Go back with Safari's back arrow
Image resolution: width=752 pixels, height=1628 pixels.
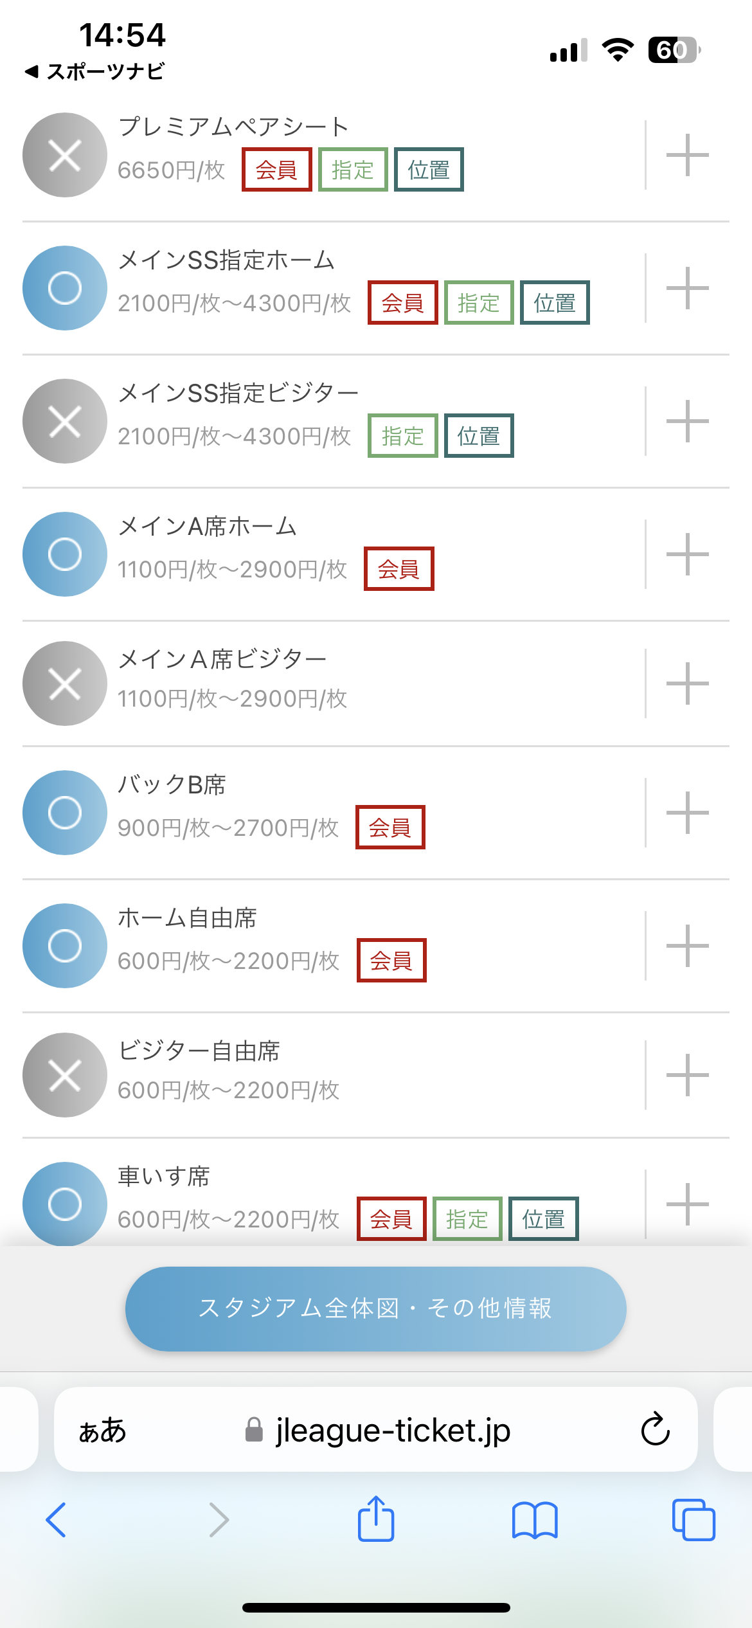tap(57, 1520)
